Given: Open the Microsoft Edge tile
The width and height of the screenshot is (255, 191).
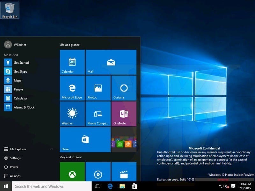Looking at the screenshot, I should (x=72, y=88).
